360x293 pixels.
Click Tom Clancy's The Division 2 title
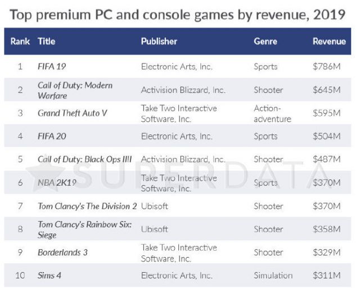coord(87,206)
